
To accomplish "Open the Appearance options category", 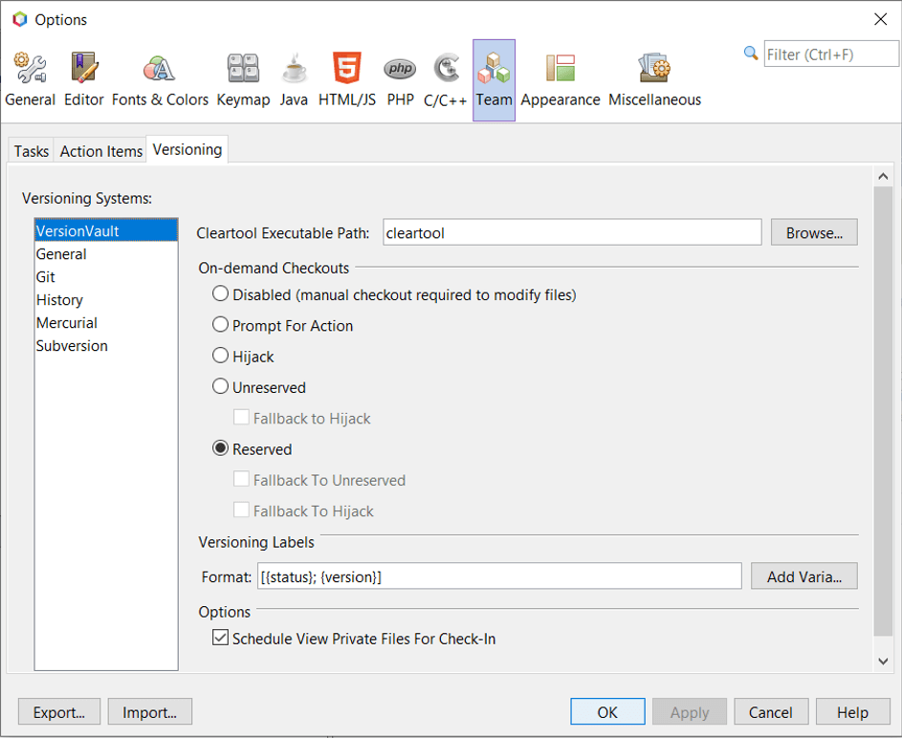I will [x=561, y=80].
